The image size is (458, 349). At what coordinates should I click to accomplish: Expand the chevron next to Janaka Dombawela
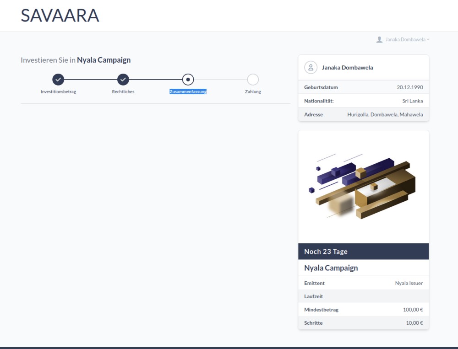point(428,39)
